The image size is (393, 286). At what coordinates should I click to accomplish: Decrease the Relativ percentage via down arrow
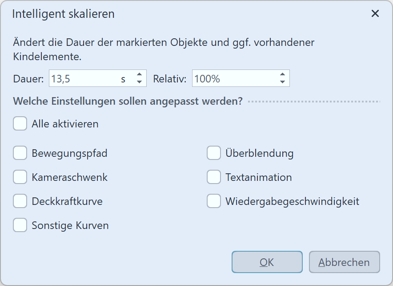pyautogui.click(x=283, y=81)
